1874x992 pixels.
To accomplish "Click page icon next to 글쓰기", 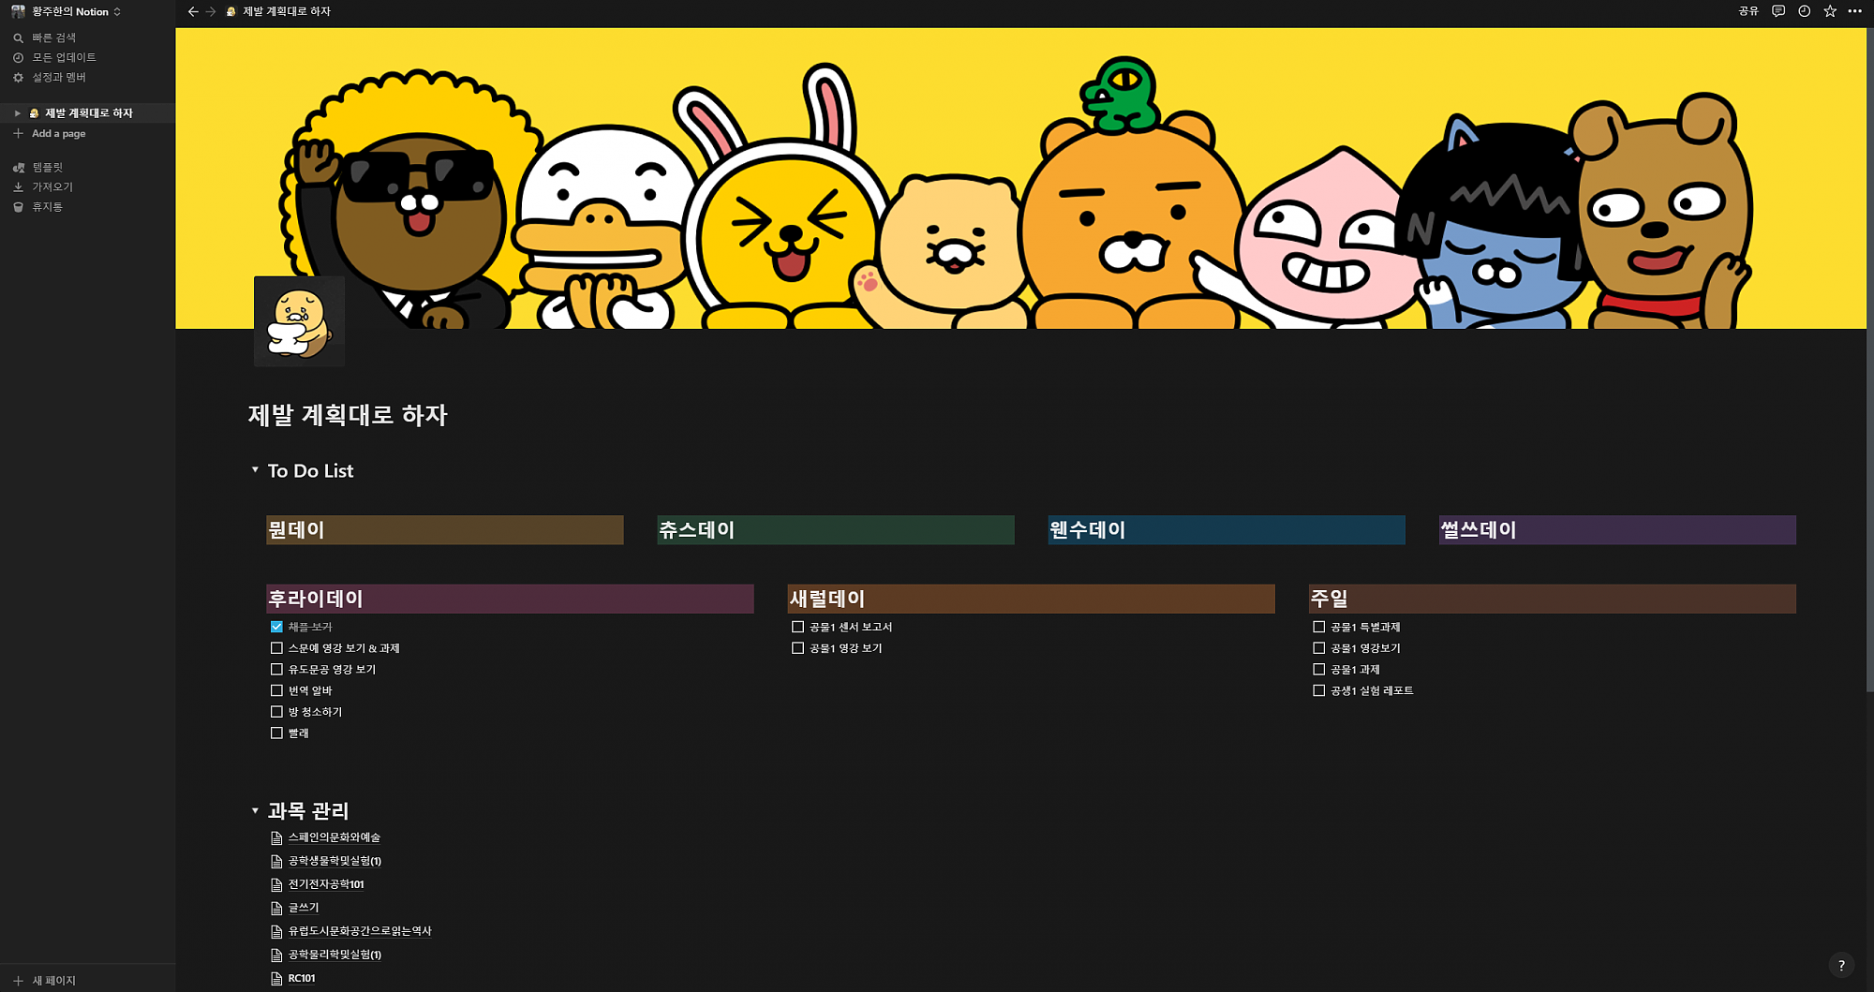I will tap(276, 908).
